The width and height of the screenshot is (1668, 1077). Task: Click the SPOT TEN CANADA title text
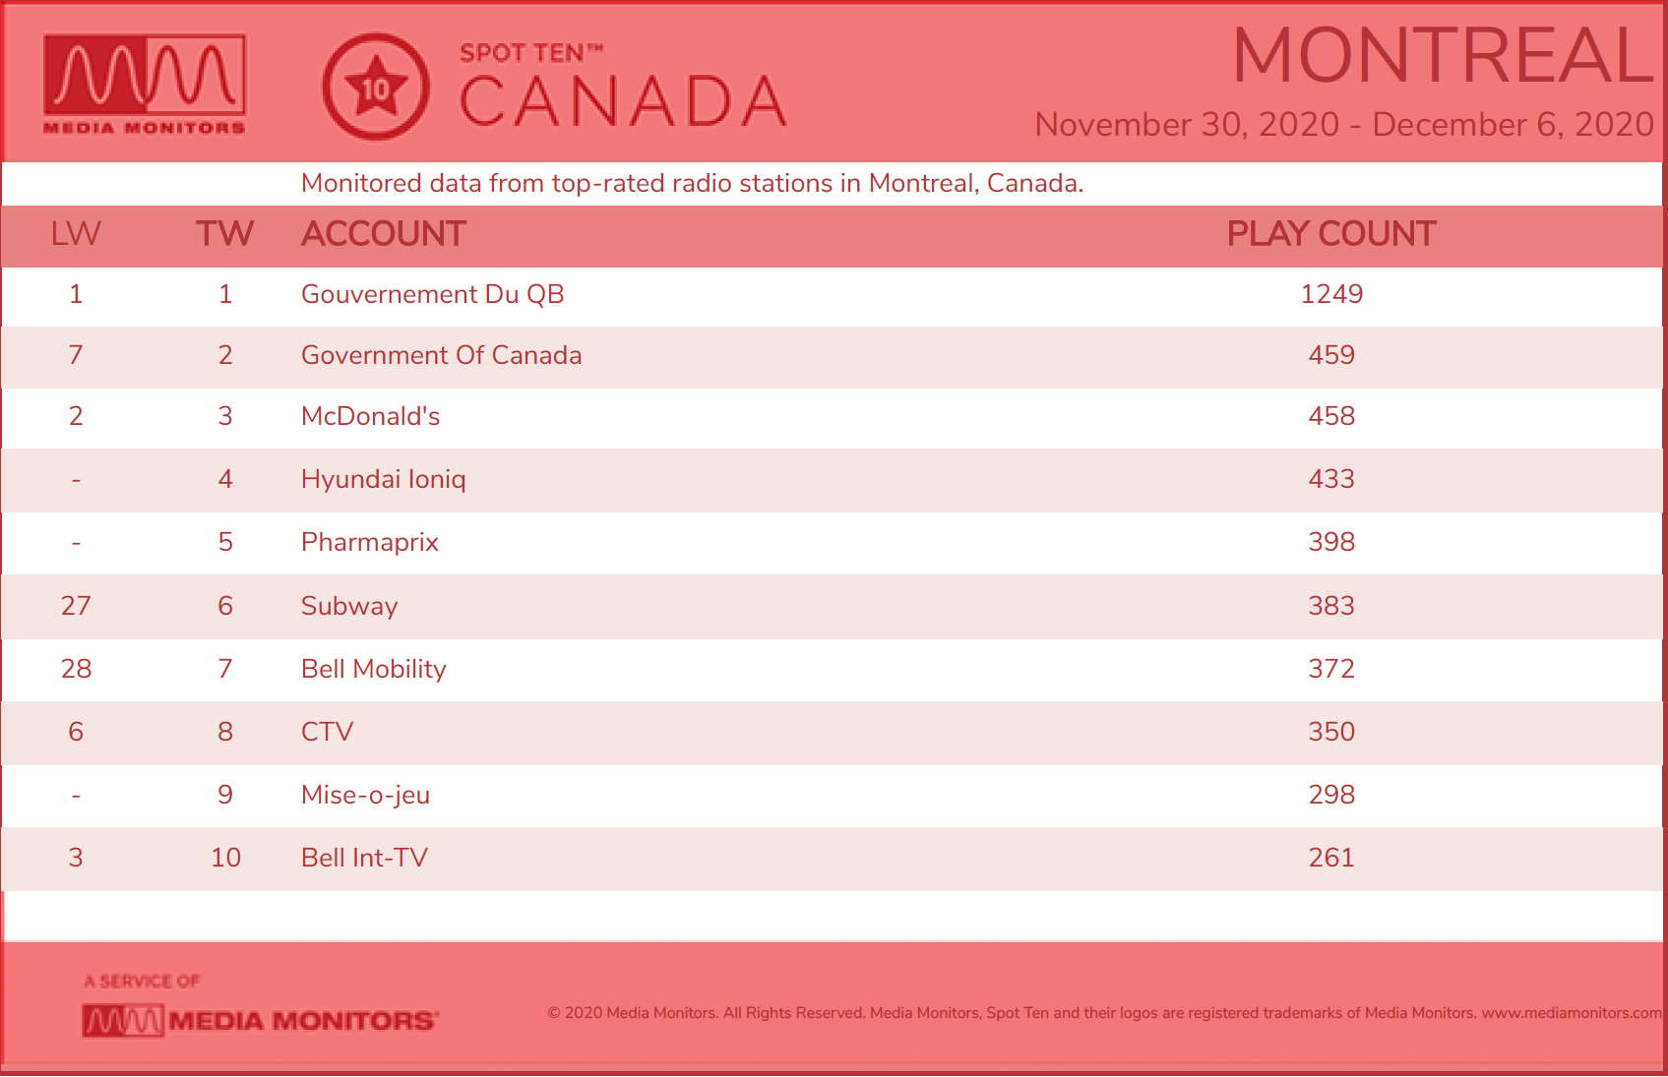point(623,87)
